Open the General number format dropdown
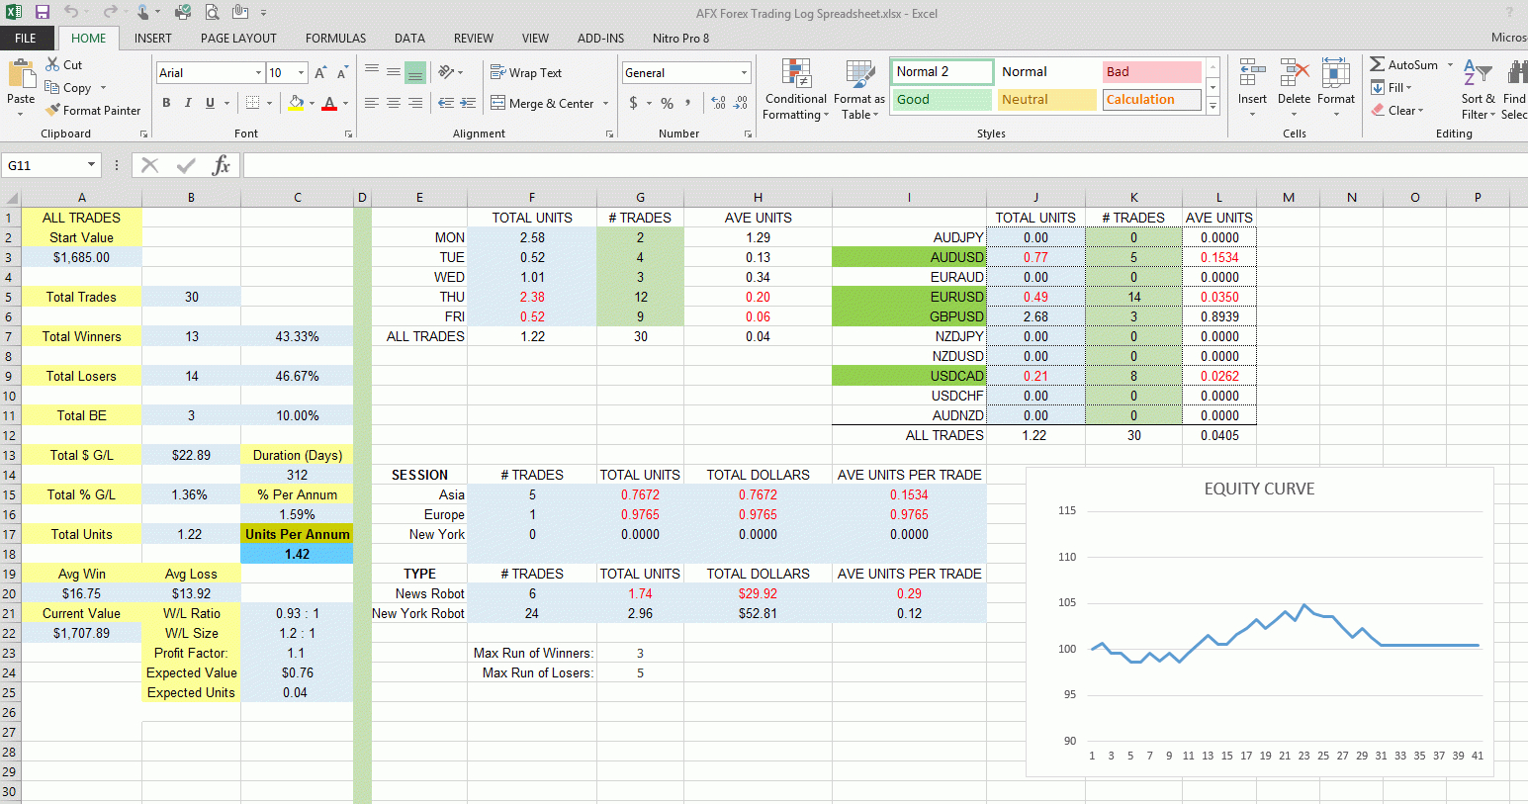 744,73
